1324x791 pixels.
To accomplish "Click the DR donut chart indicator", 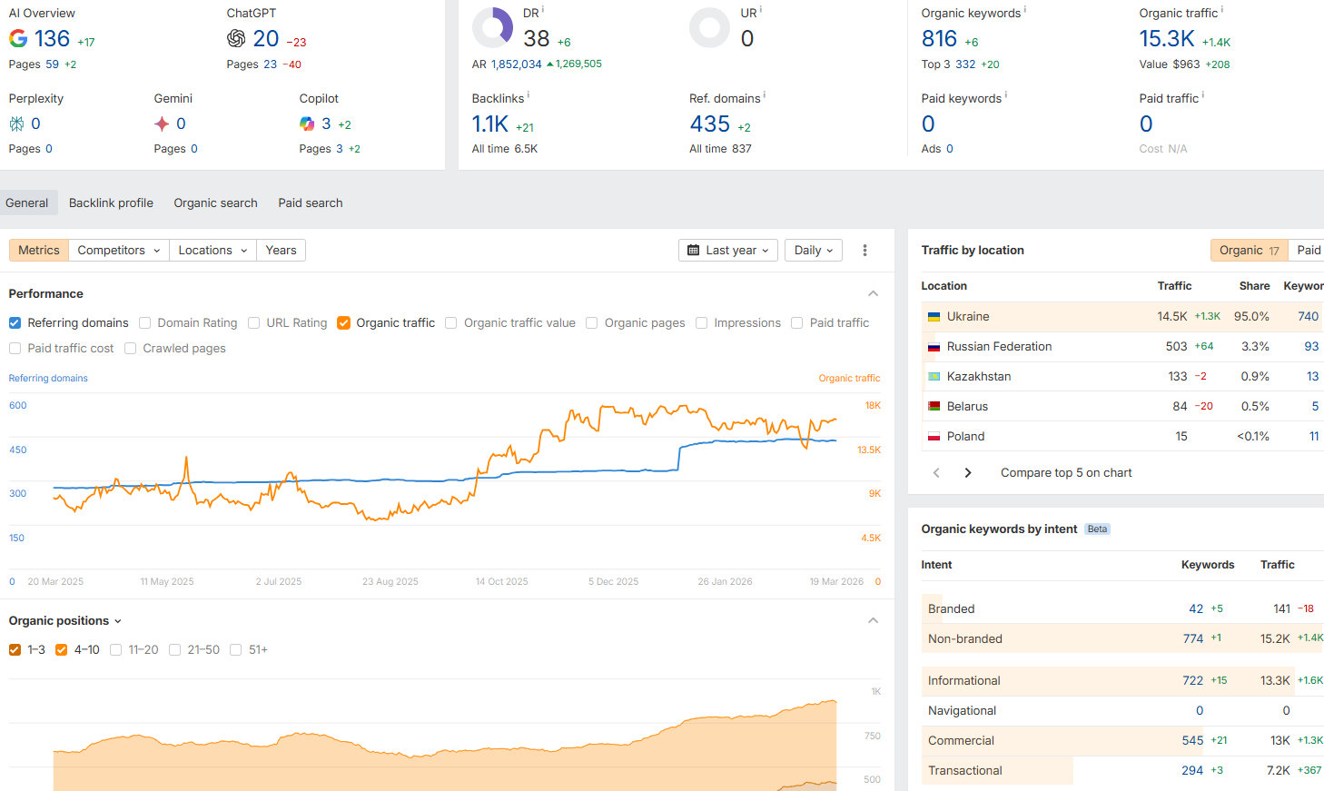I will pos(492,27).
